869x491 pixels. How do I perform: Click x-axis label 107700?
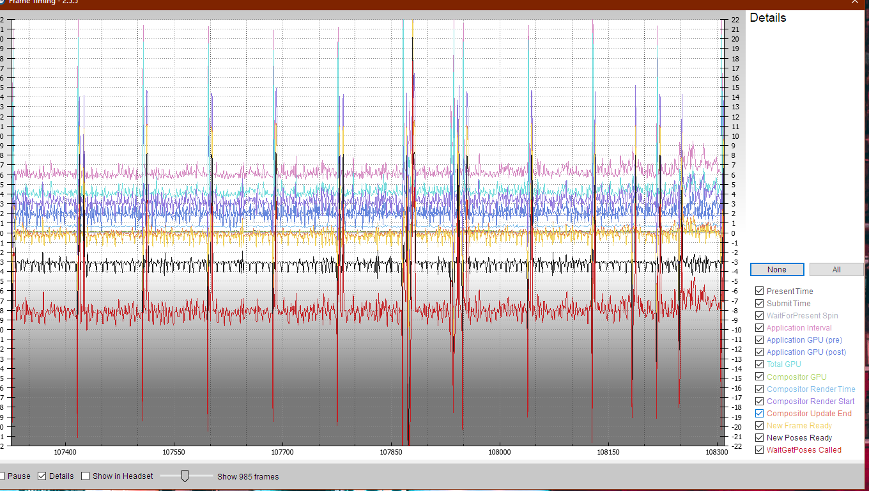point(282,452)
